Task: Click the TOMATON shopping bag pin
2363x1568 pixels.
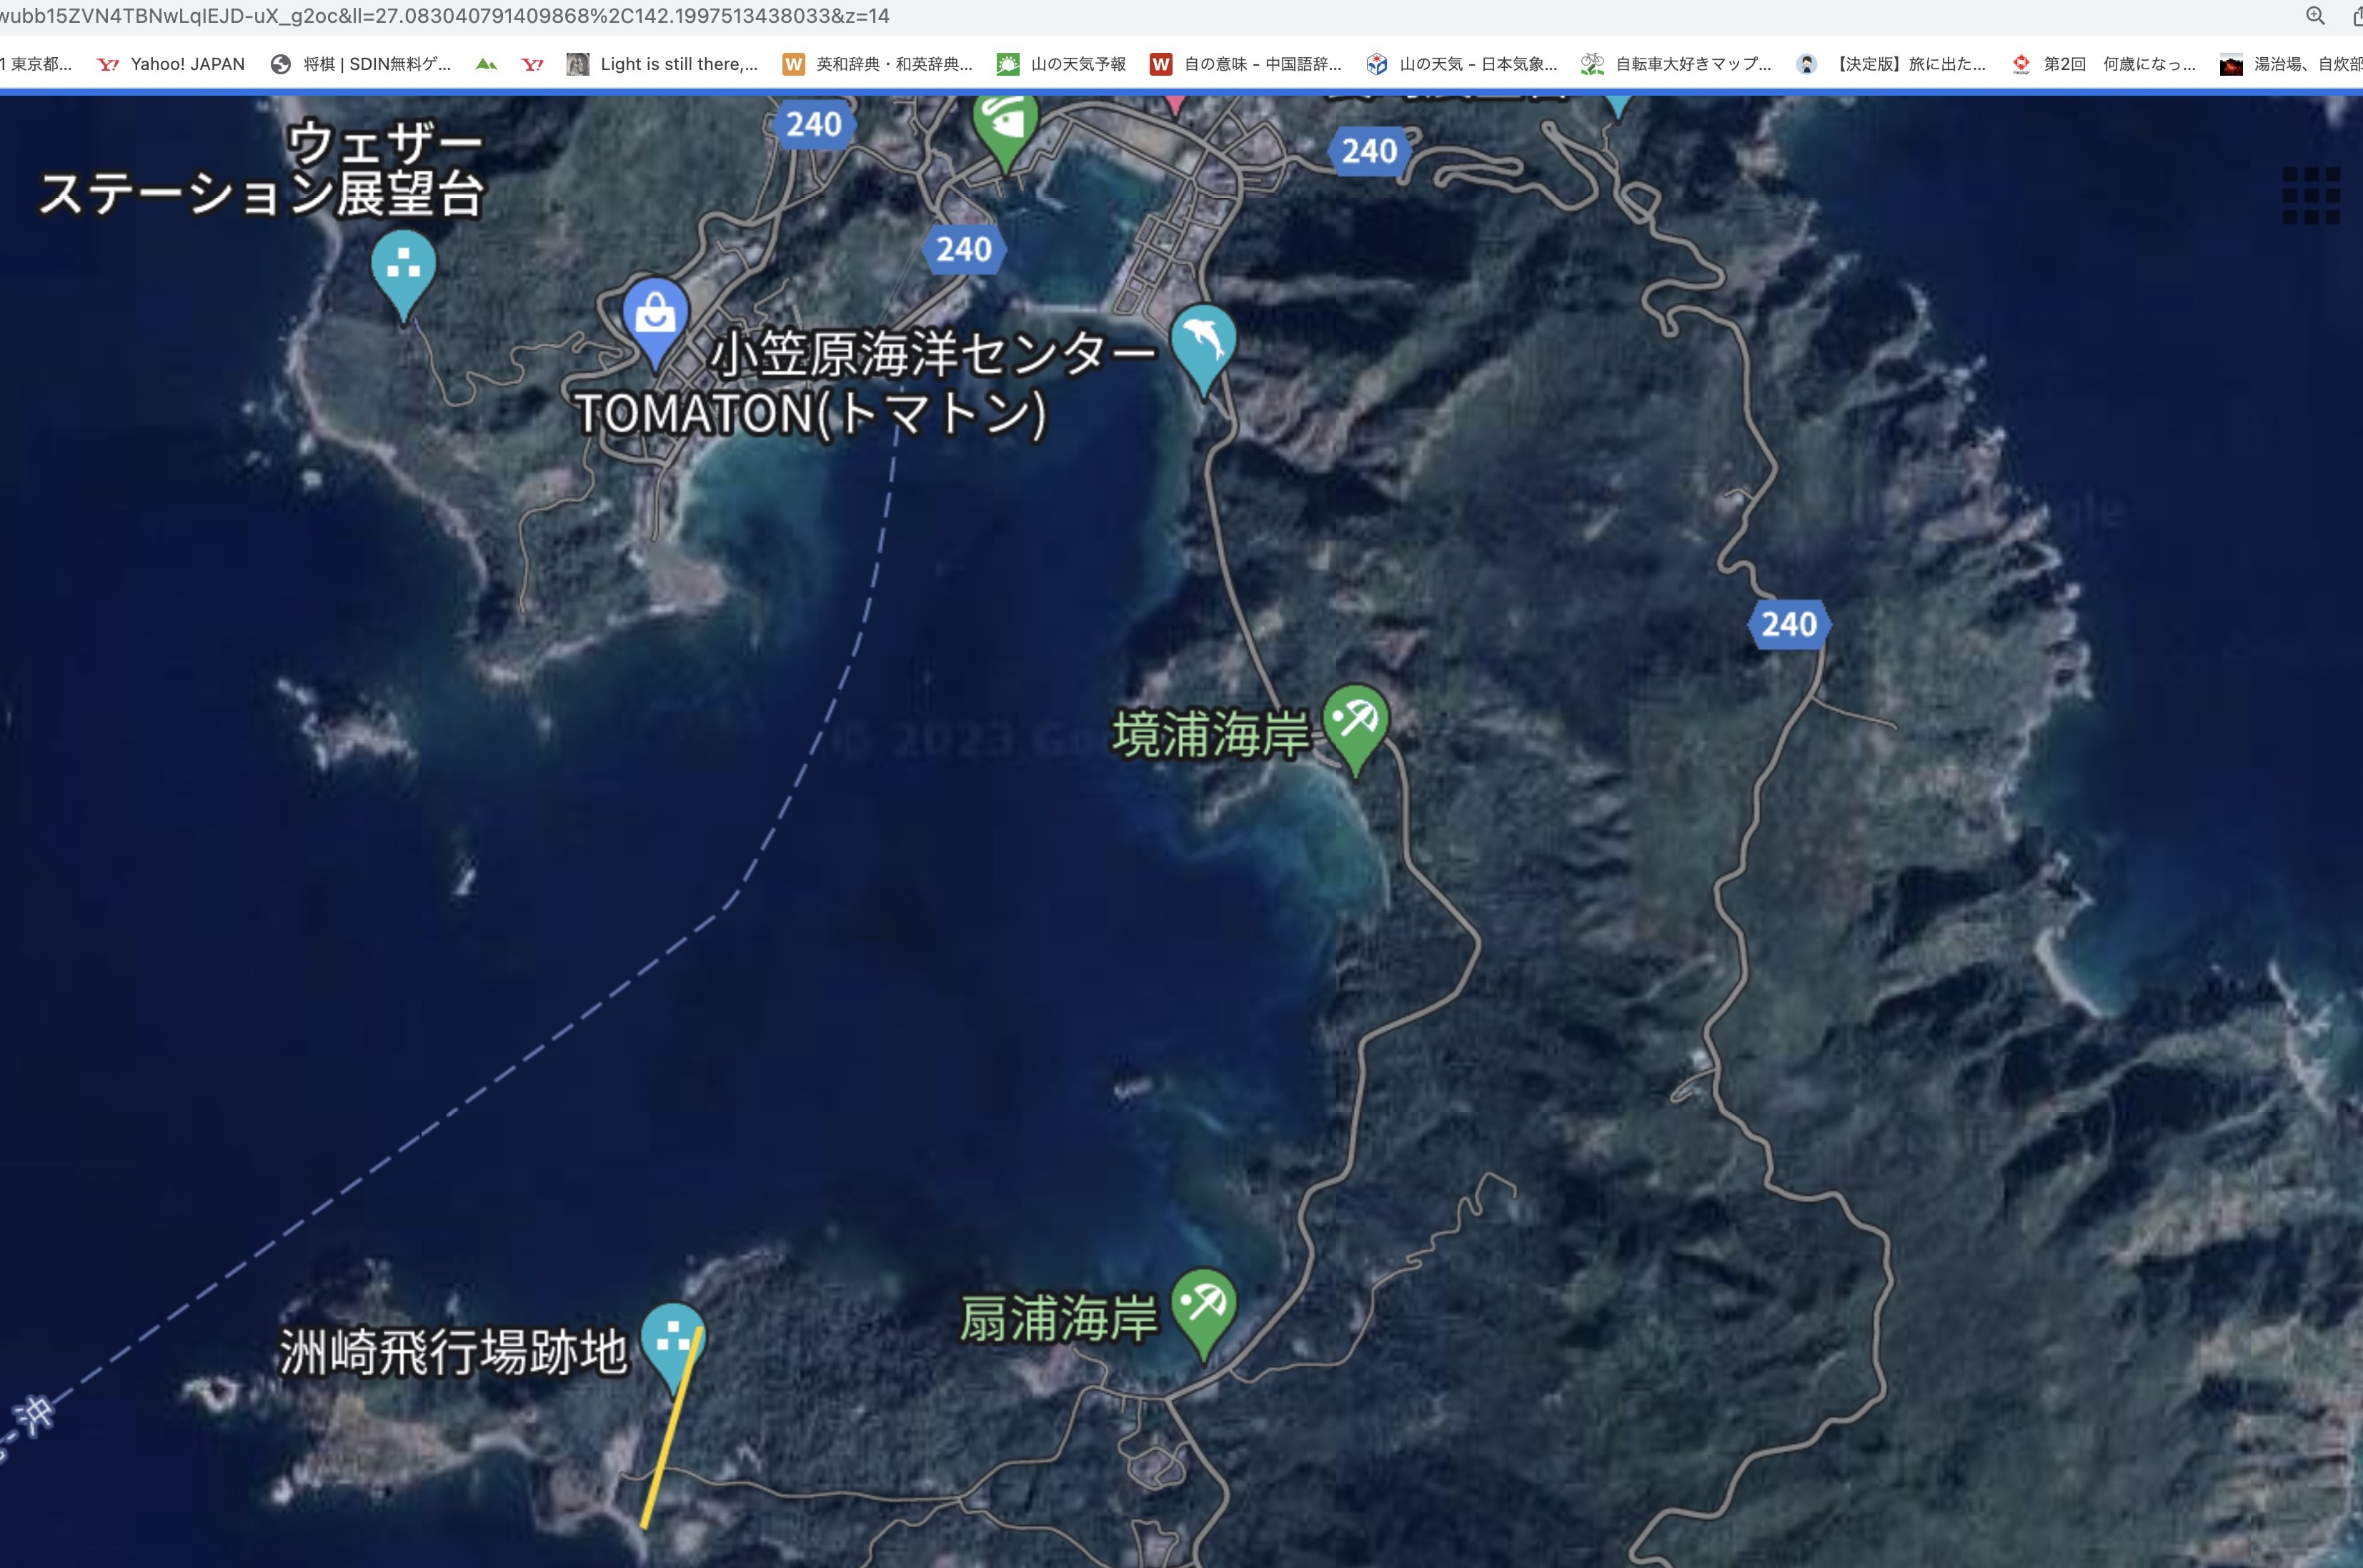Action: click(x=655, y=316)
